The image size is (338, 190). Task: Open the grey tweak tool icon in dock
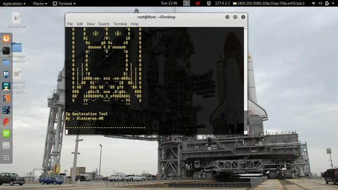tap(6, 146)
